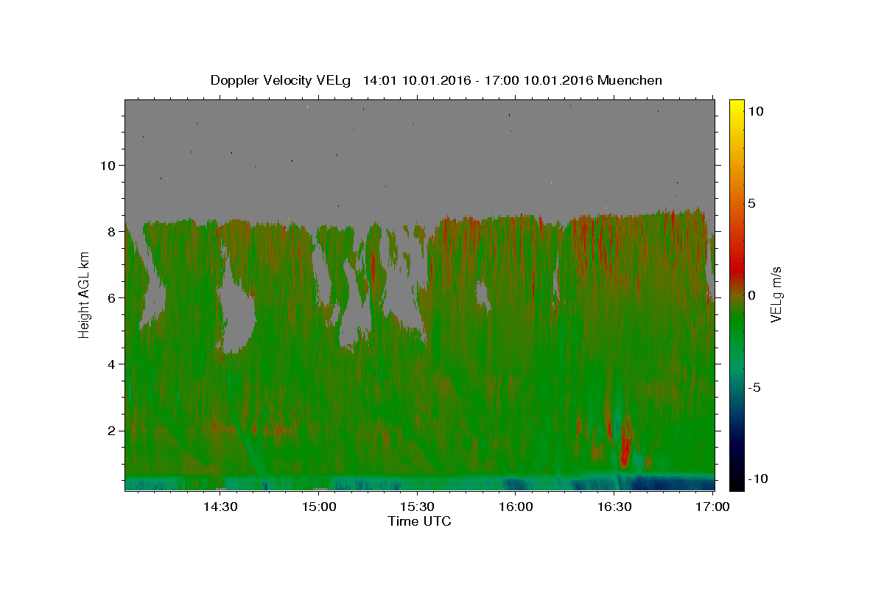The width and height of the screenshot is (884, 589).
Task: Click the colorbar label -5
Action: pyautogui.click(x=754, y=387)
